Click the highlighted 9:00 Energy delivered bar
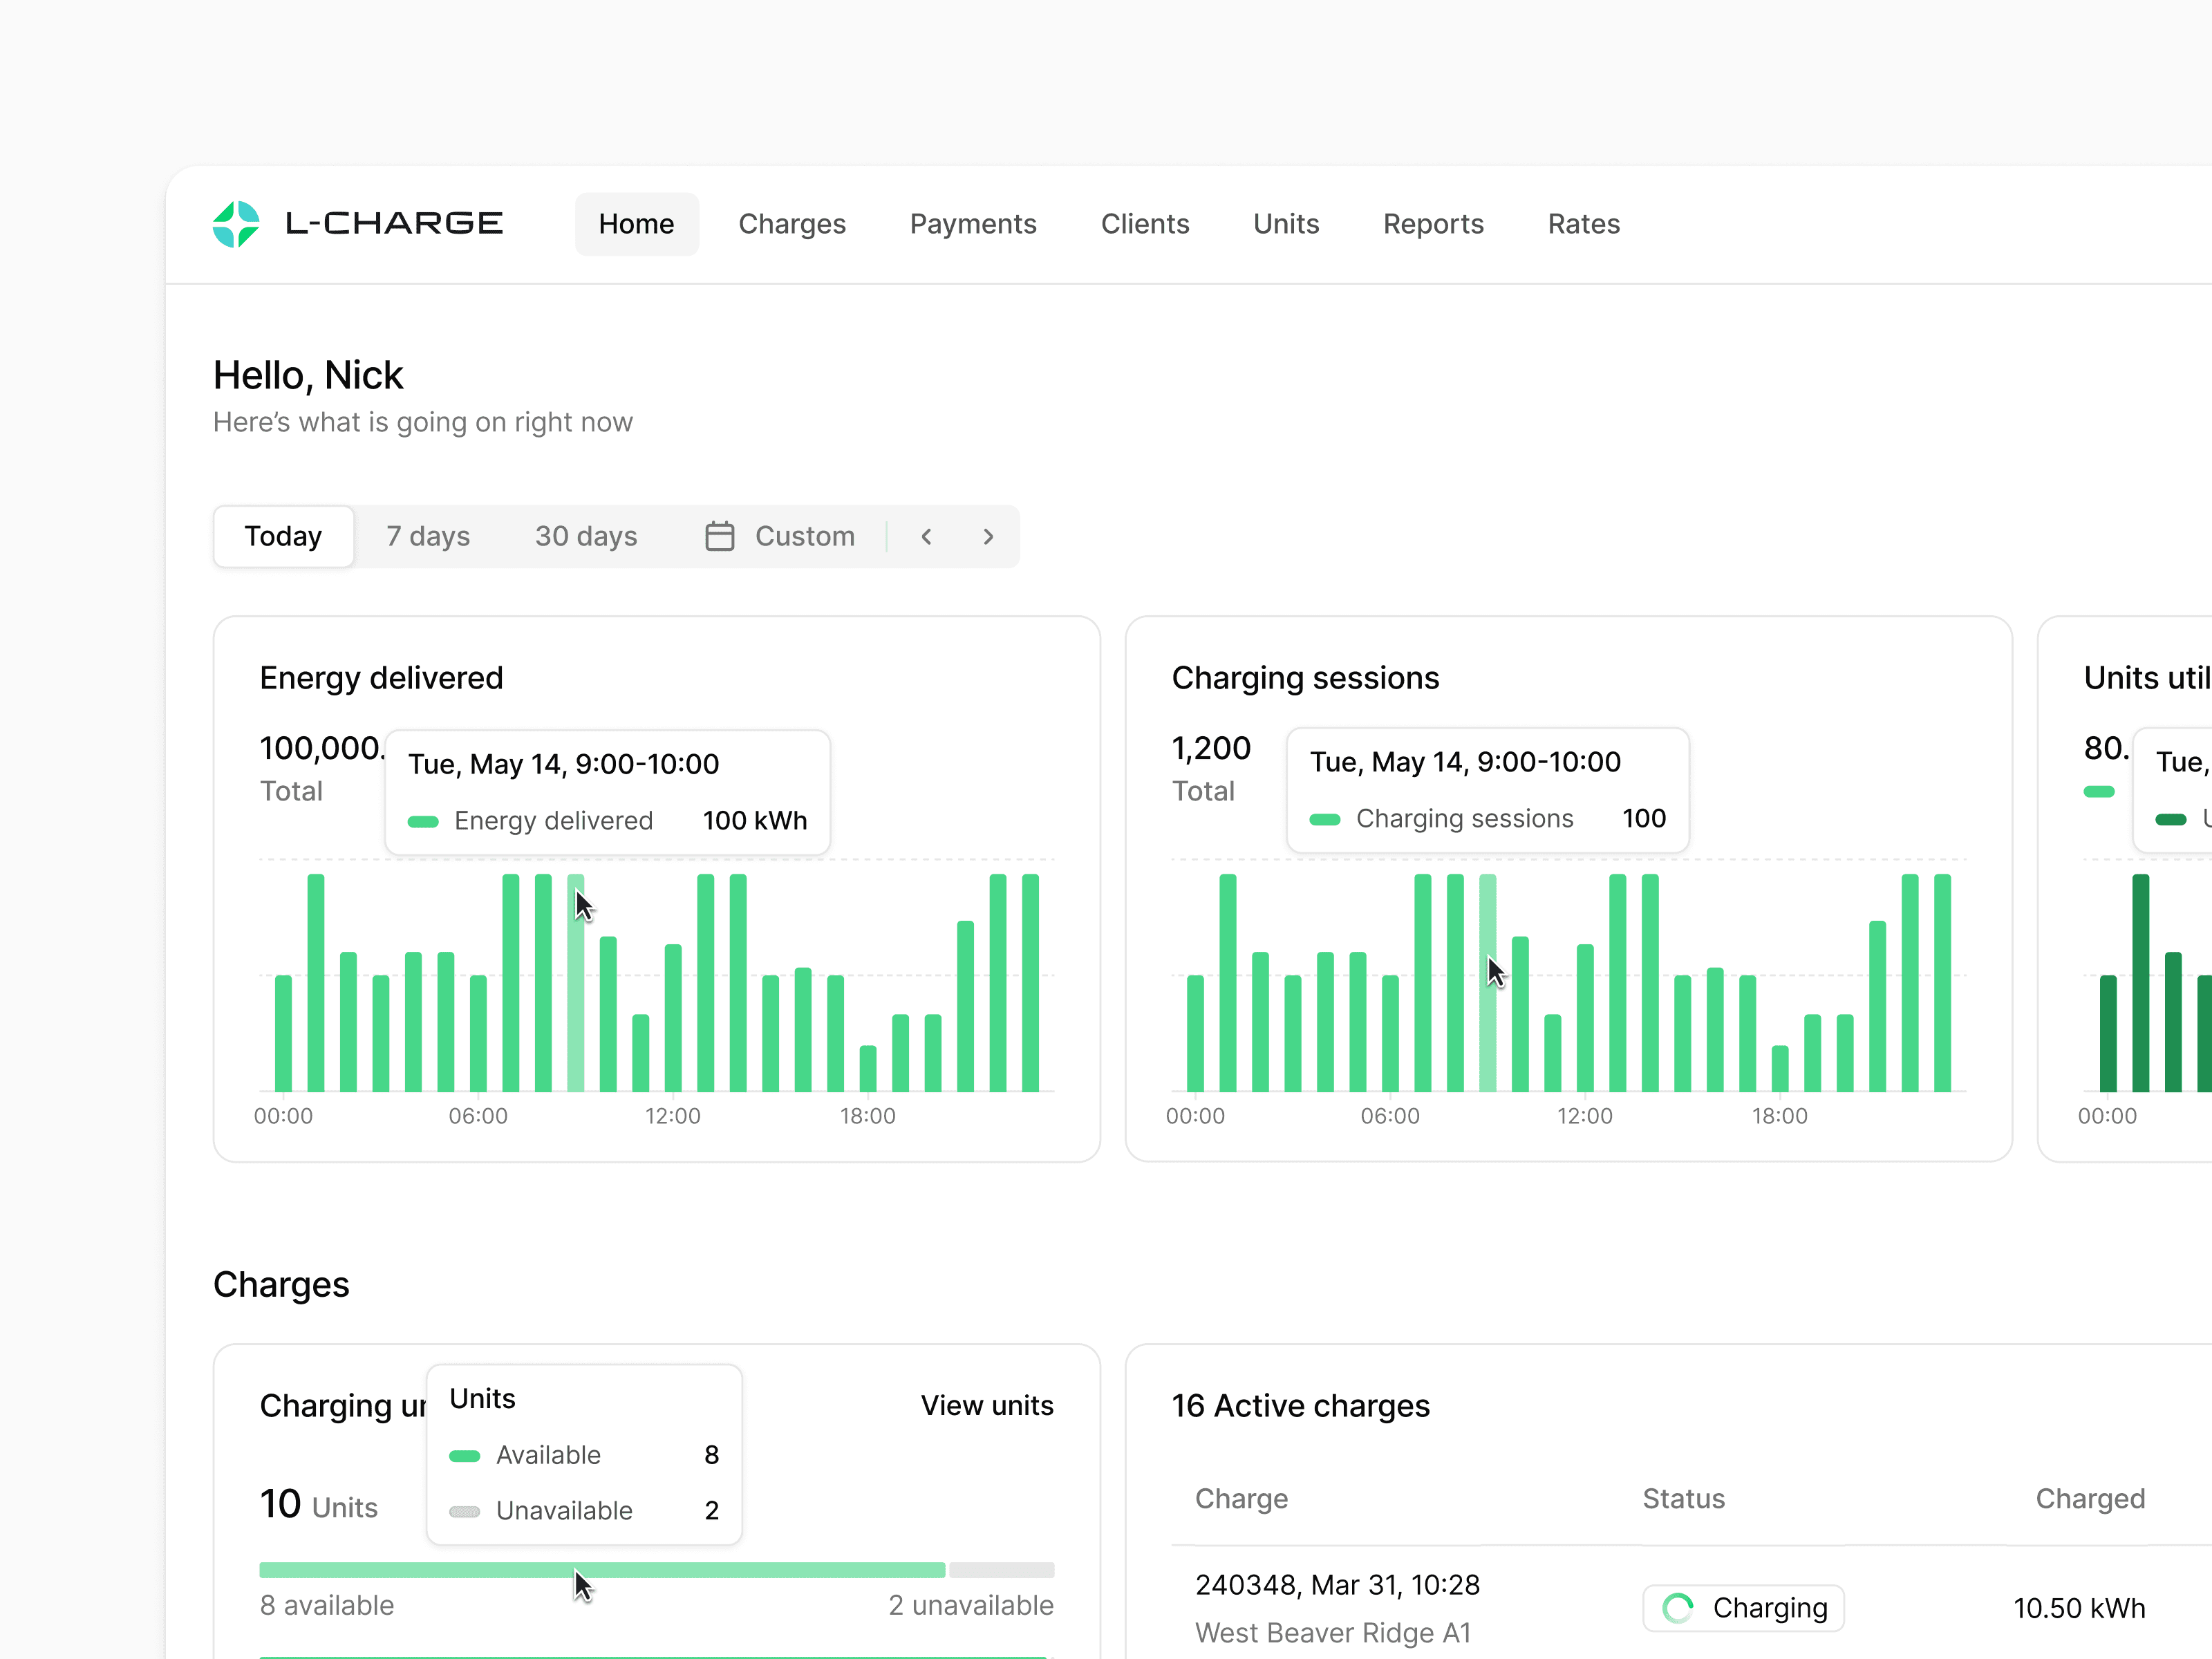 click(576, 1000)
